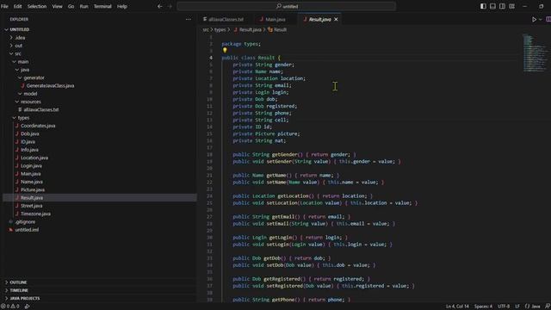Screen dimensions: 551x310
Task: Open Timezone.java in the explorer
Action: (35, 214)
